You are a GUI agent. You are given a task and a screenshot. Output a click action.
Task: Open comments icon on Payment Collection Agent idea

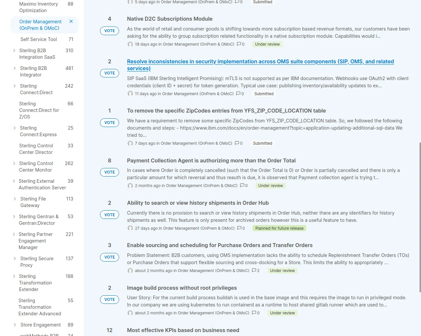244,185
